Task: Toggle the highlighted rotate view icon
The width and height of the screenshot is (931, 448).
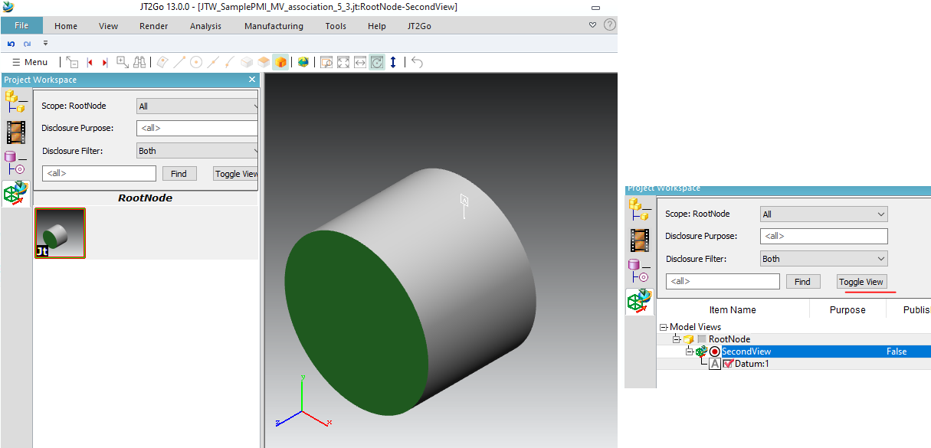Action: click(x=377, y=62)
